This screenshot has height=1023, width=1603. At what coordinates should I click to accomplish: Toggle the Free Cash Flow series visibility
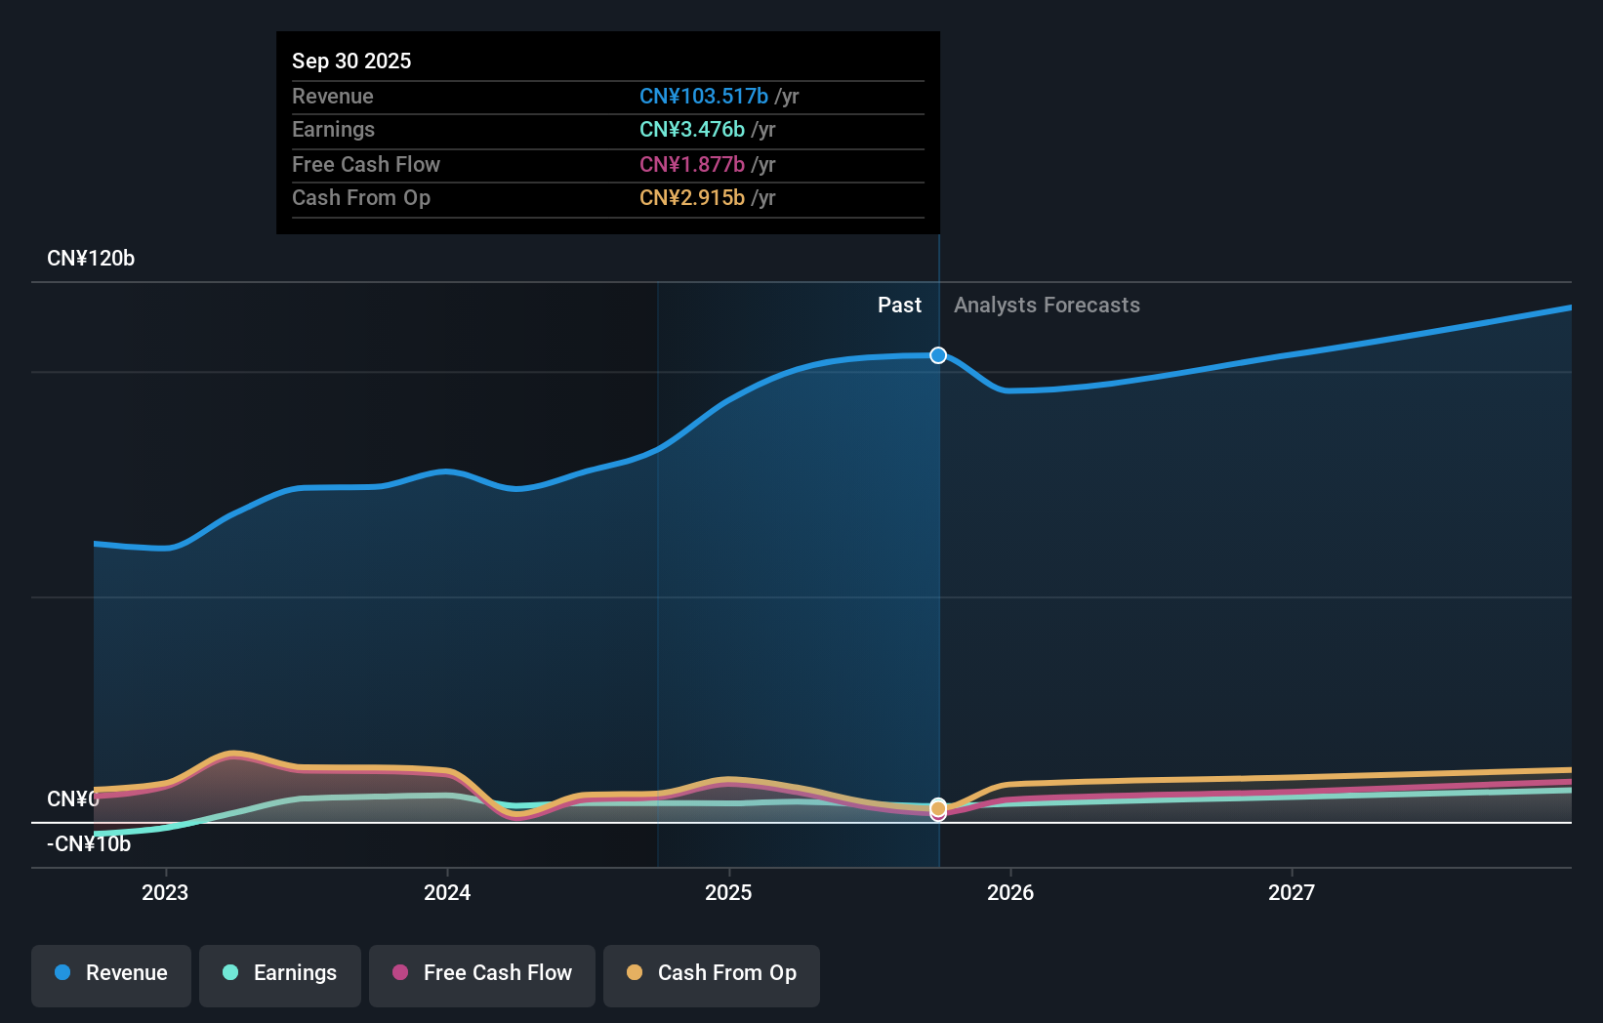(x=481, y=975)
